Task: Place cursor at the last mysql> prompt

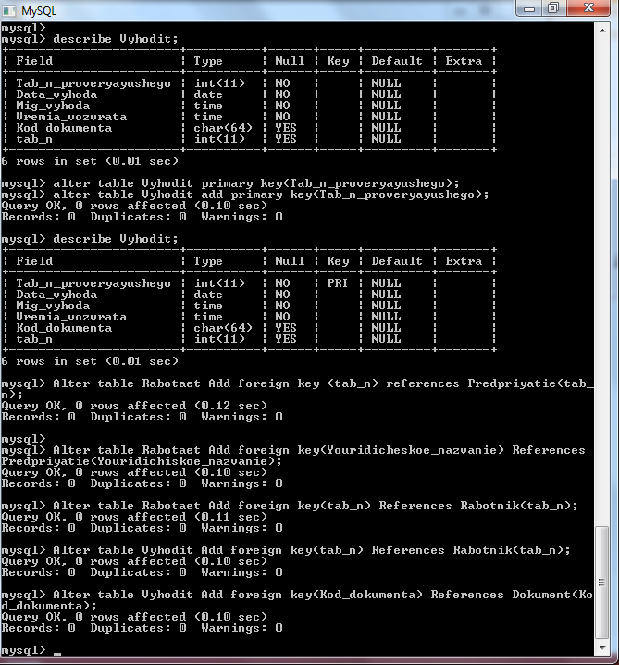Action: click(56, 650)
